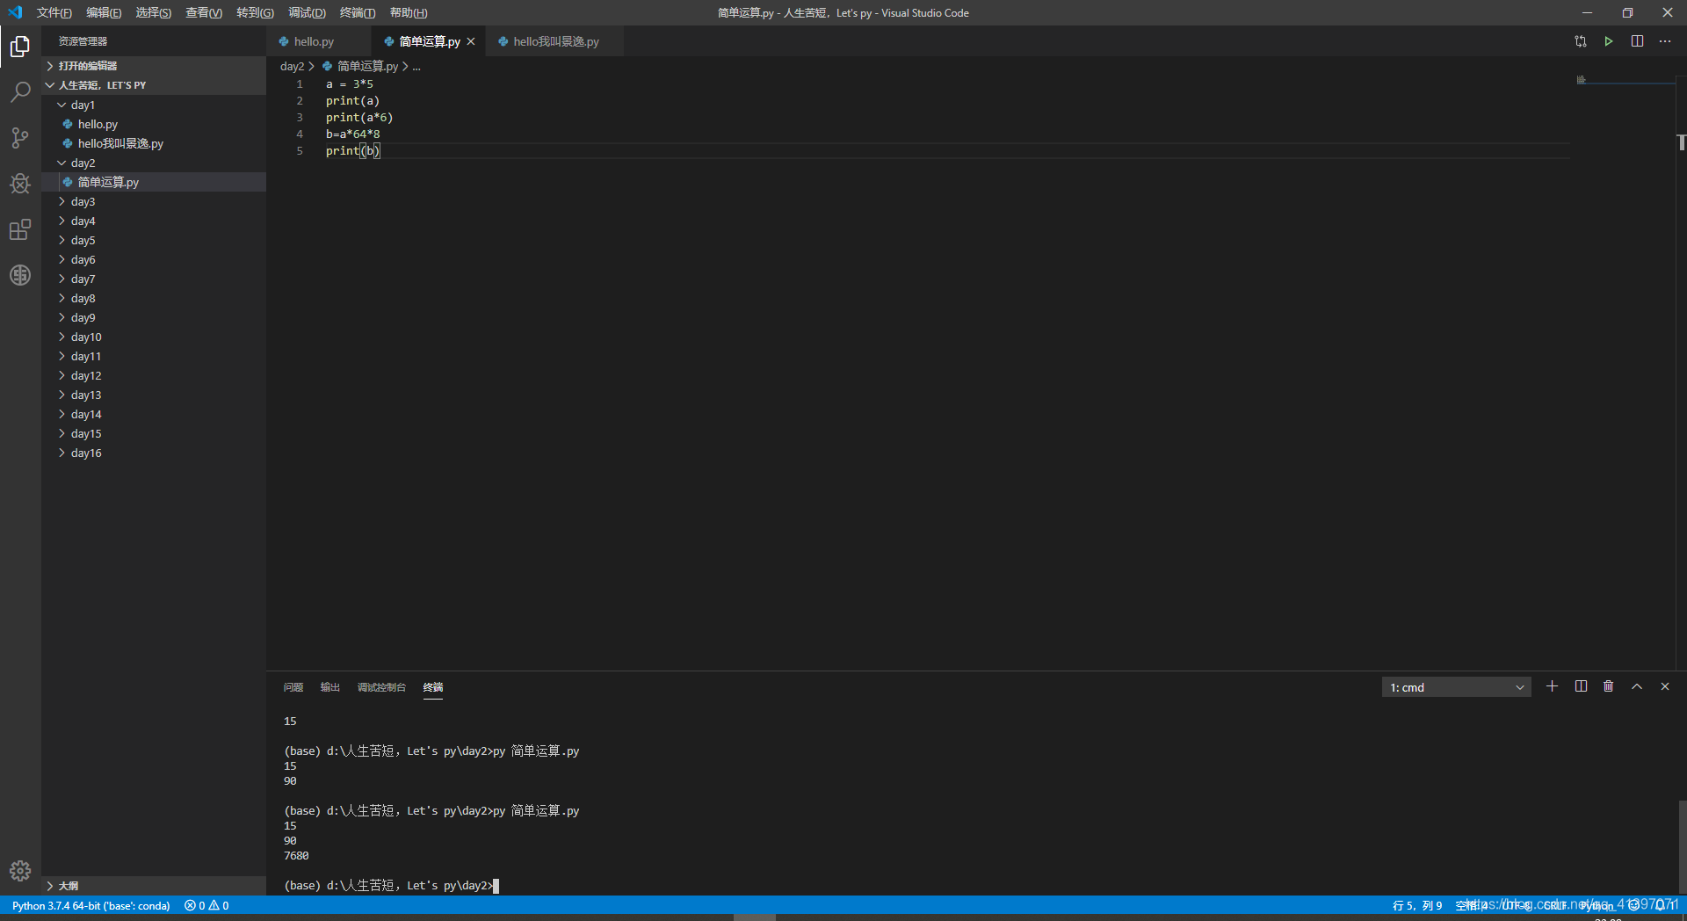The width and height of the screenshot is (1687, 921).
Task: Click the globe-like icon in the activity bar
Action: tap(20, 275)
